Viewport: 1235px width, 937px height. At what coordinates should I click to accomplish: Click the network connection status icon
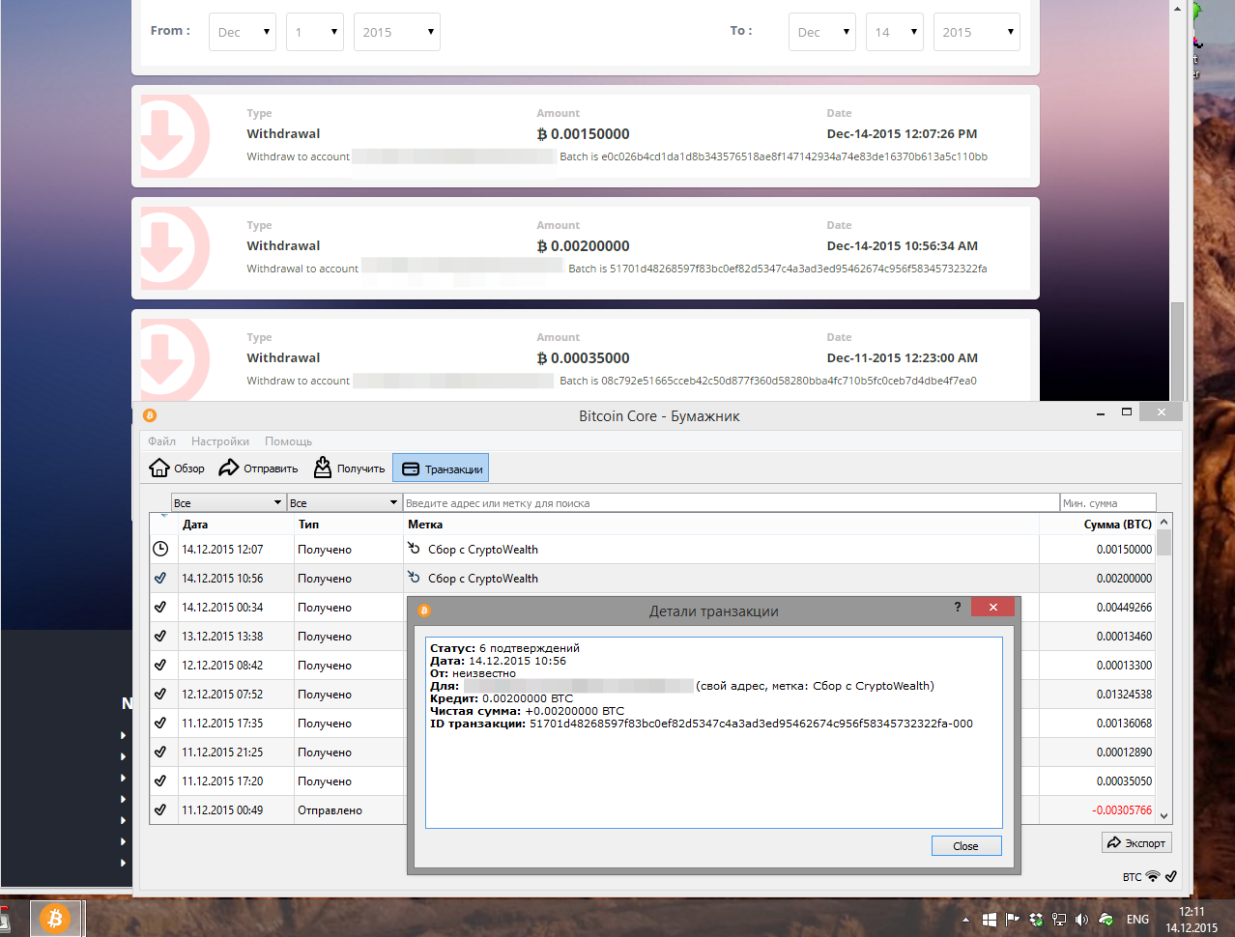tap(1152, 877)
